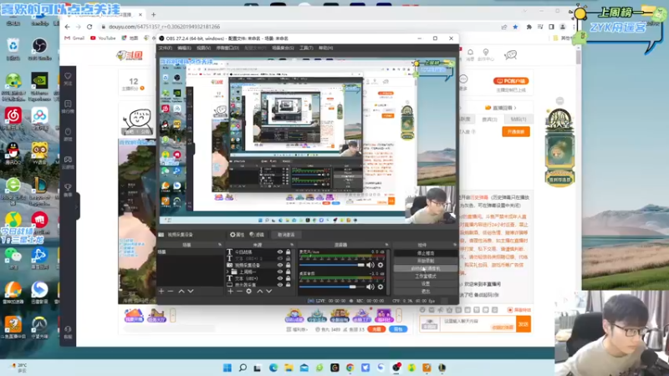669x376 pixels.
Task: Toggle lock on 显示器采集 source
Action: [x=288, y=285]
